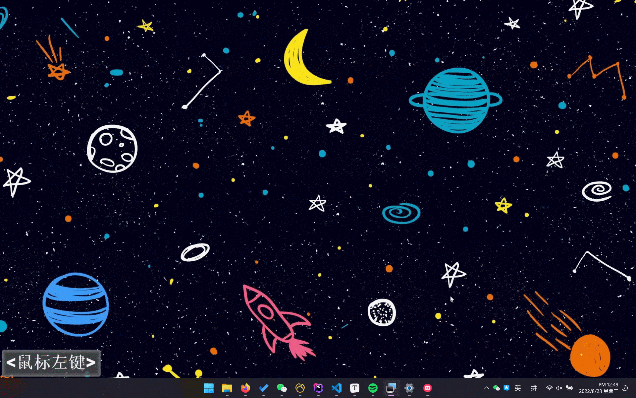This screenshot has width=636, height=398.
Task: Switch to PhpStorm in the taskbar
Action: click(x=318, y=388)
